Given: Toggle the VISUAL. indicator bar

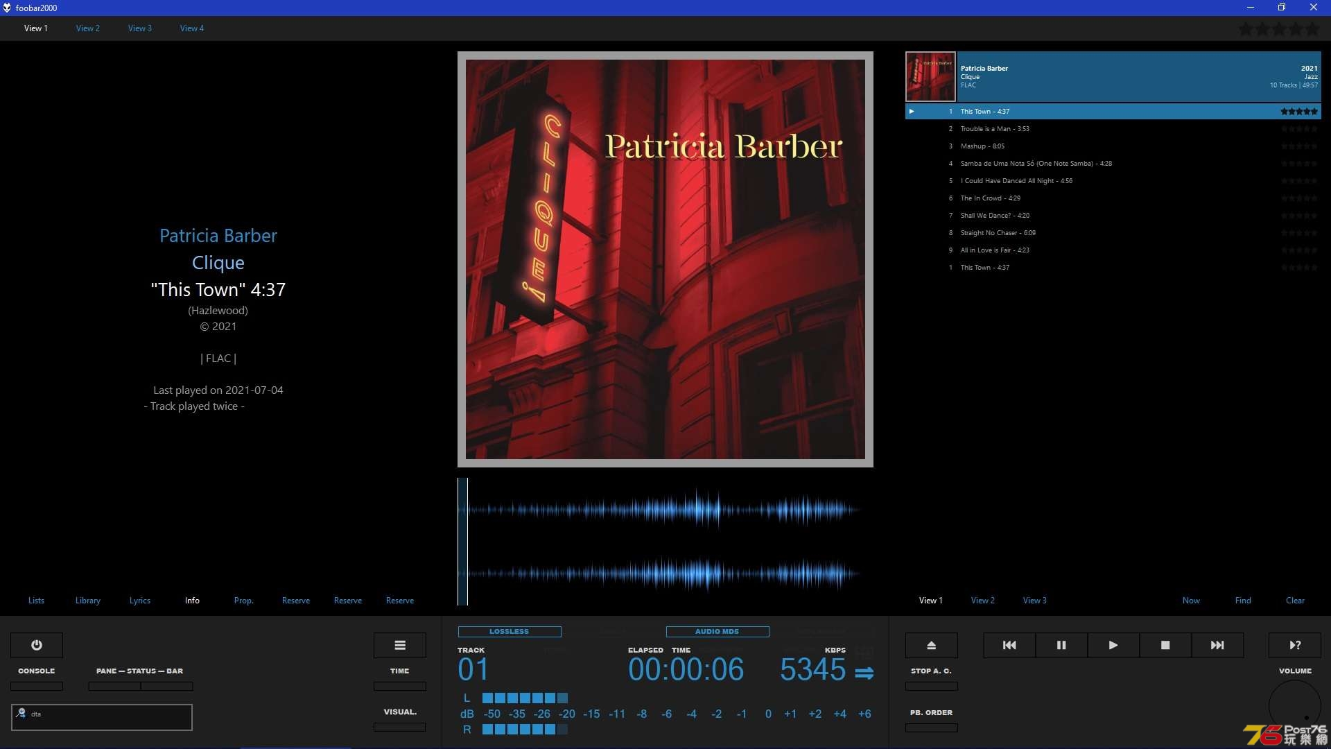Looking at the screenshot, I should [400, 728].
